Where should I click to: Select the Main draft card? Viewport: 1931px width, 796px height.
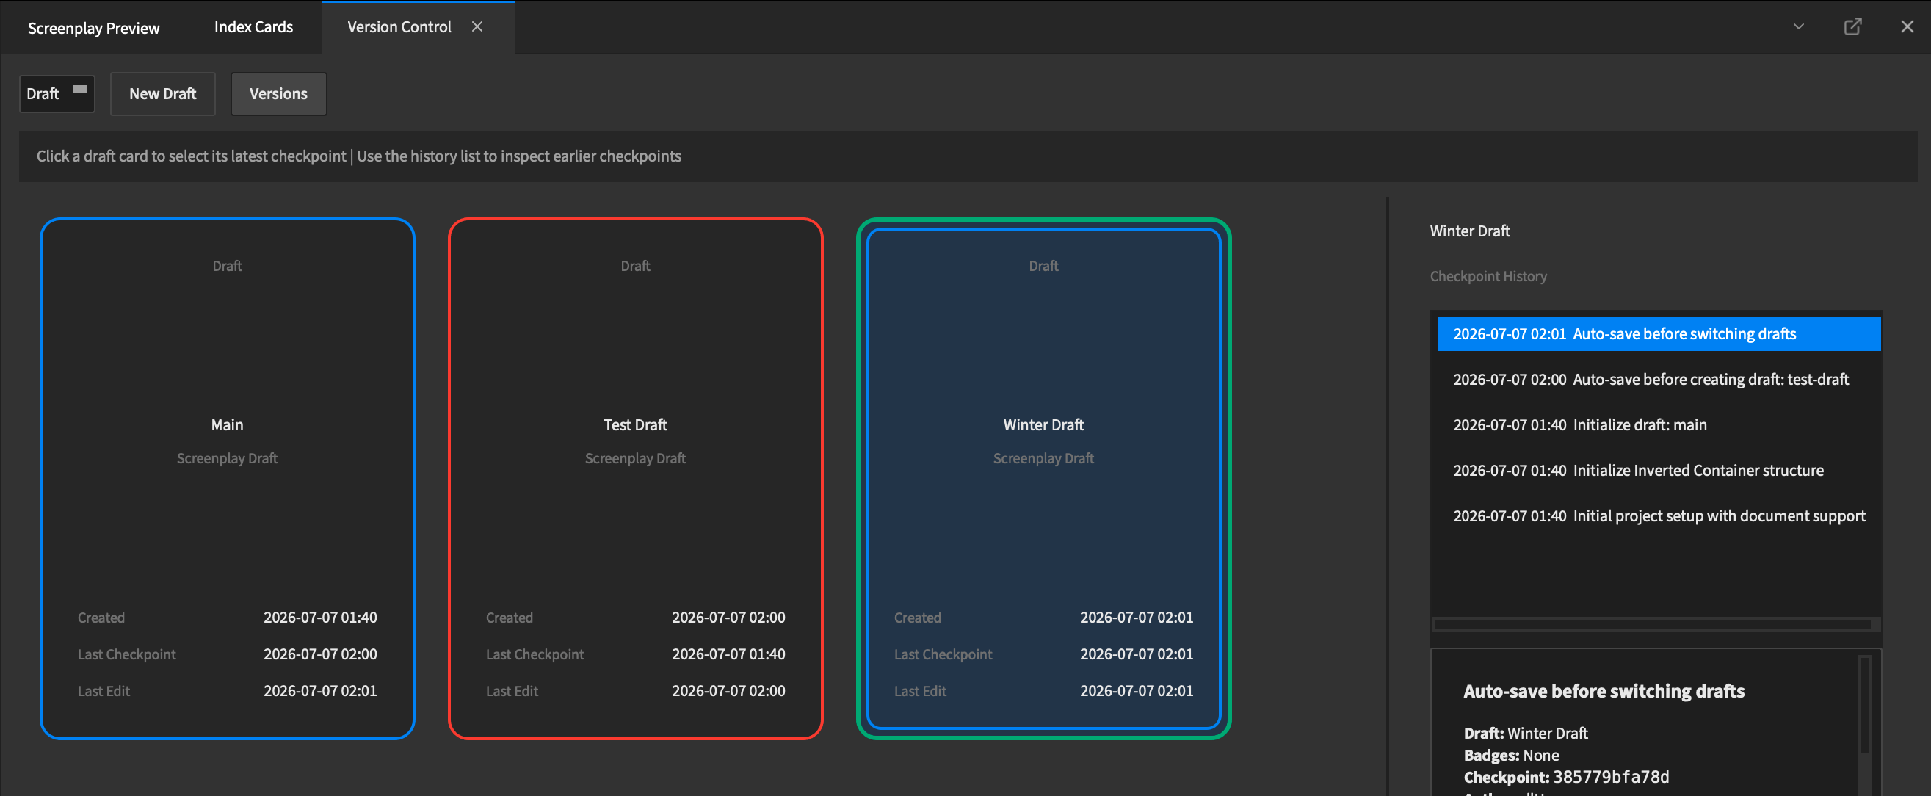[227, 478]
